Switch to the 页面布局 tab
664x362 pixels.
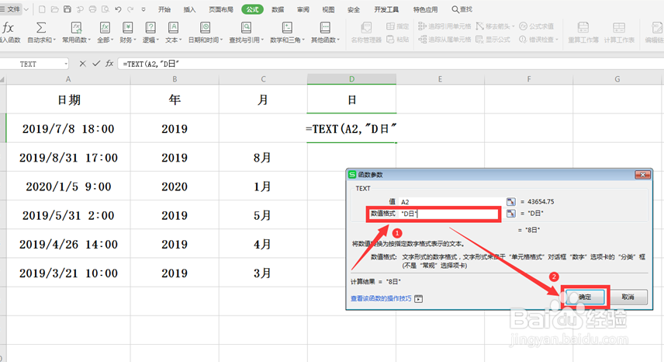coord(220,9)
